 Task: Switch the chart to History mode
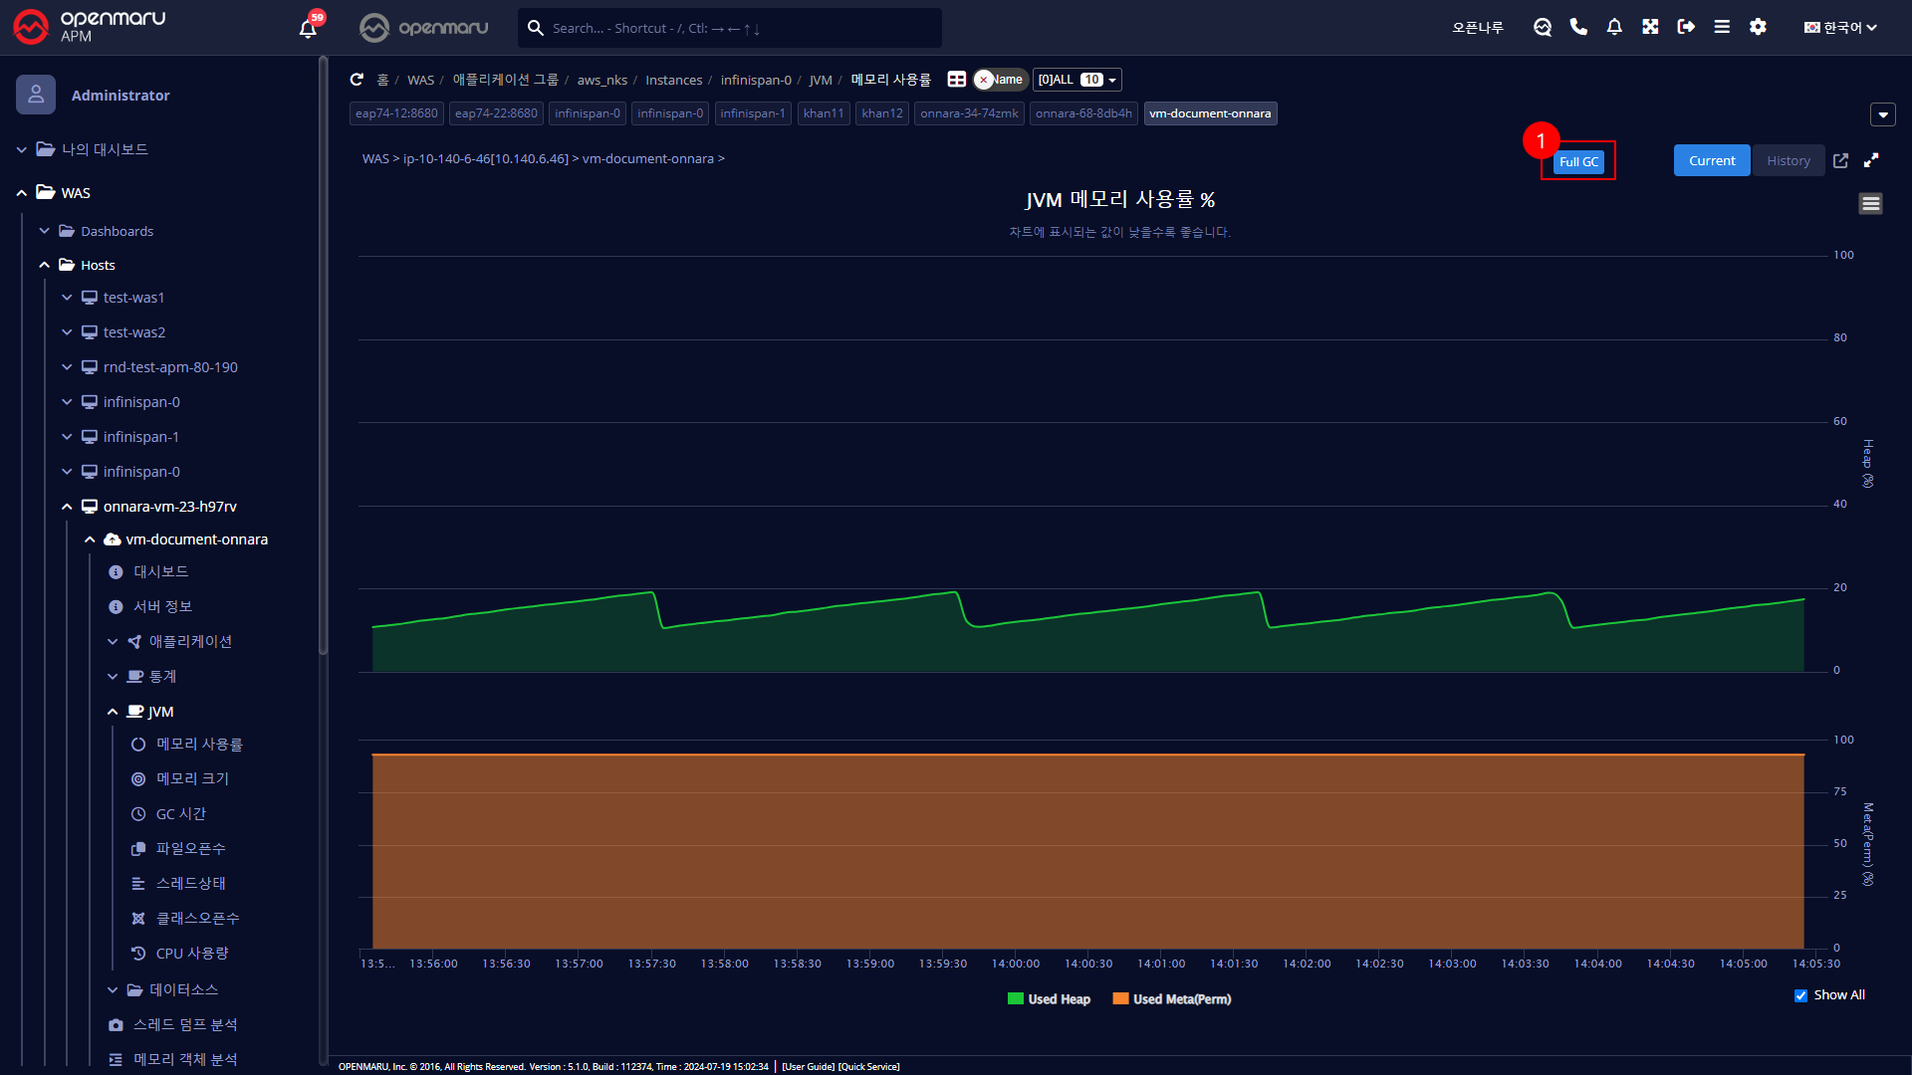1788,160
